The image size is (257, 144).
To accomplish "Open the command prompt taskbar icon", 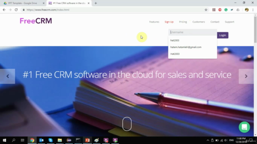I will pyautogui.click(x=78, y=140).
